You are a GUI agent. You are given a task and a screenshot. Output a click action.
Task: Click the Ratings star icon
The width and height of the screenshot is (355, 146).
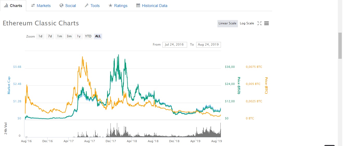pyautogui.click(x=110, y=5)
